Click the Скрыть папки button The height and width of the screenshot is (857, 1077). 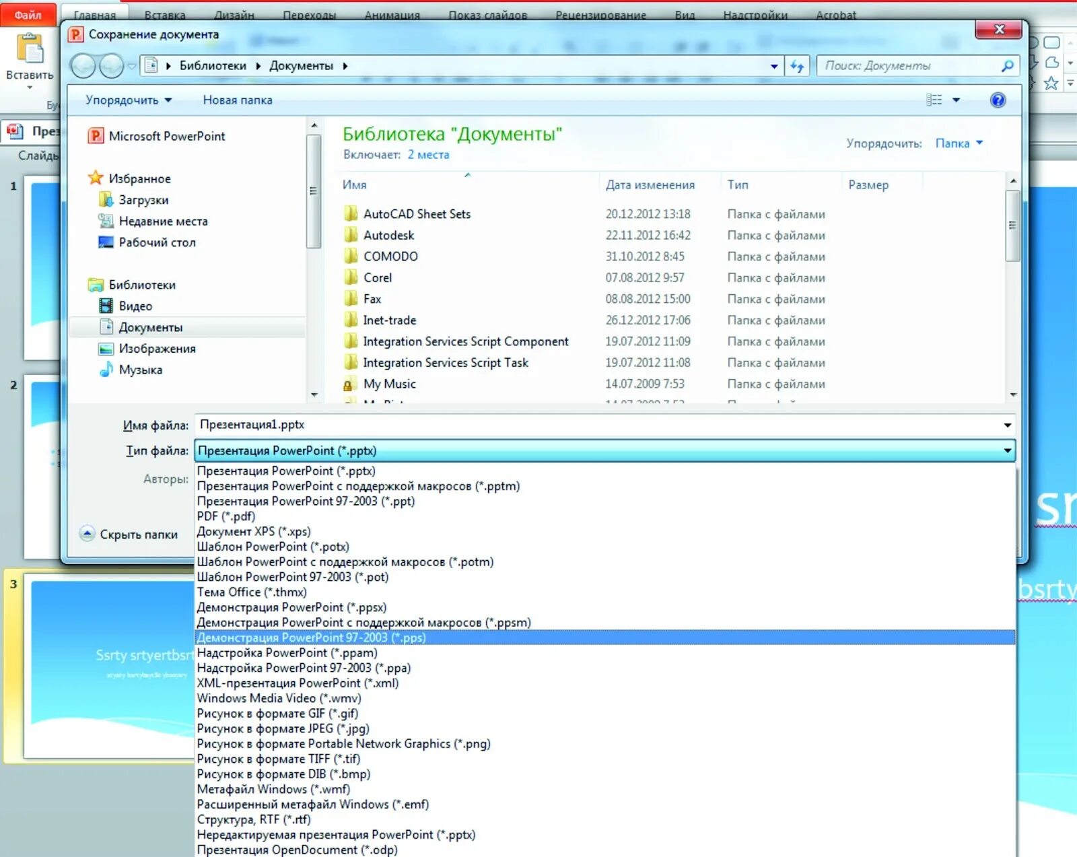pyautogui.click(x=129, y=534)
